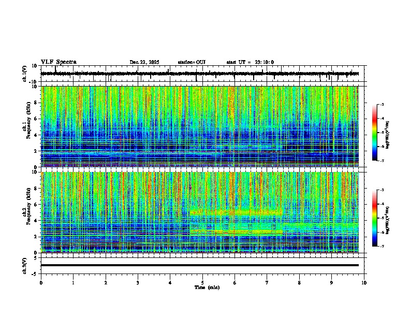
Task: Click the ch.1 voltage waveform trace
Action: coord(200,74)
